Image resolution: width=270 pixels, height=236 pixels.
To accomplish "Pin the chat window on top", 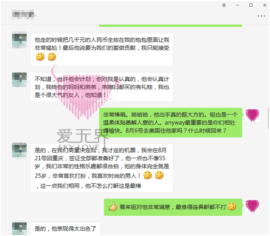I will (224, 5).
